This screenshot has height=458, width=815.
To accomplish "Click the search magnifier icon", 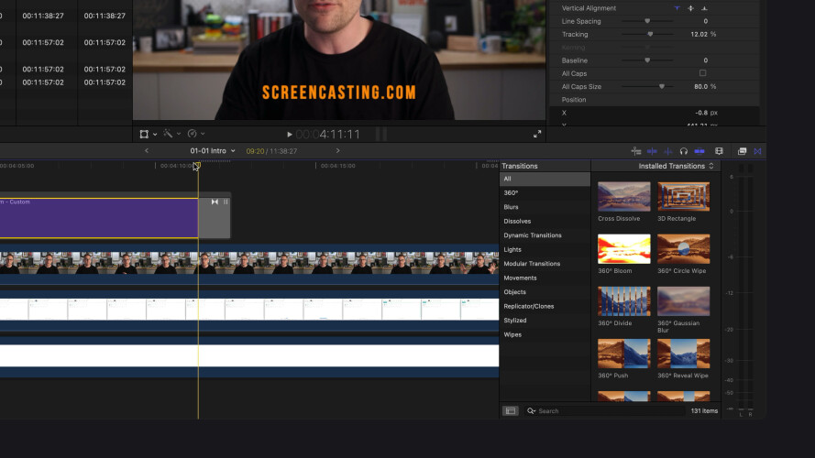I will (x=531, y=410).
